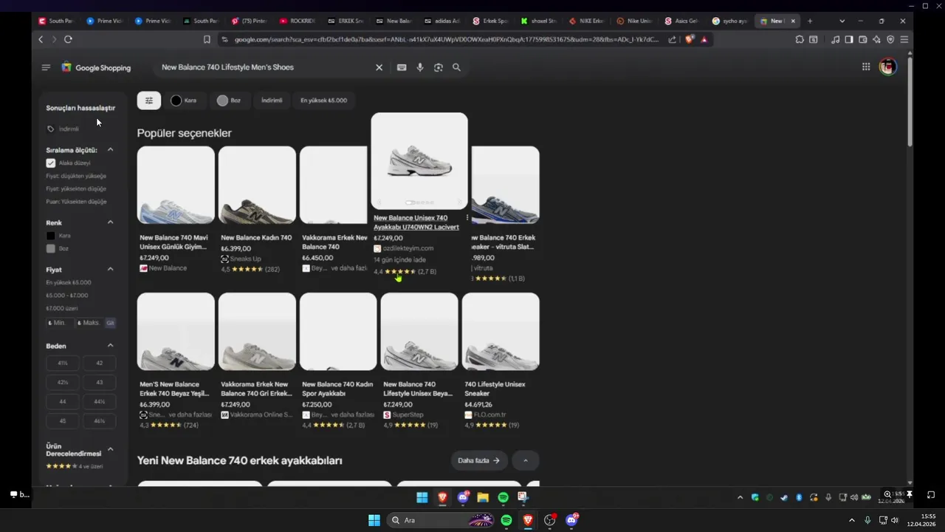Open browser extensions puzzle icon

pyautogui.click(x=800, y=39)
